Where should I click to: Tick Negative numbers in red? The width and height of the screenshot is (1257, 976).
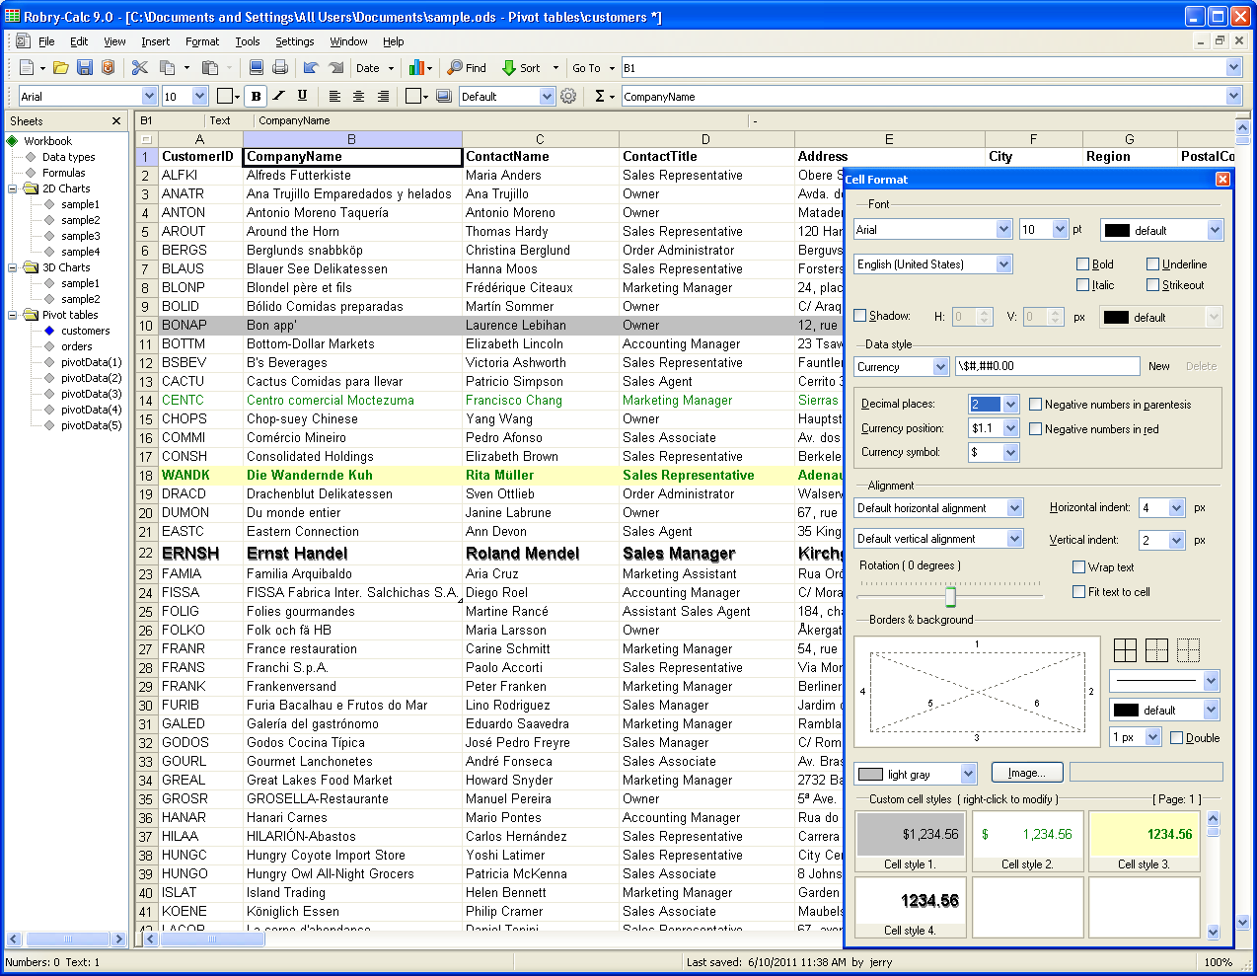coord(1036,429)
